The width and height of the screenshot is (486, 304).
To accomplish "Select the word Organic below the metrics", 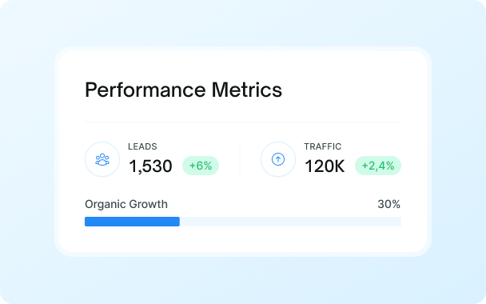I will [x=106, y=205].
